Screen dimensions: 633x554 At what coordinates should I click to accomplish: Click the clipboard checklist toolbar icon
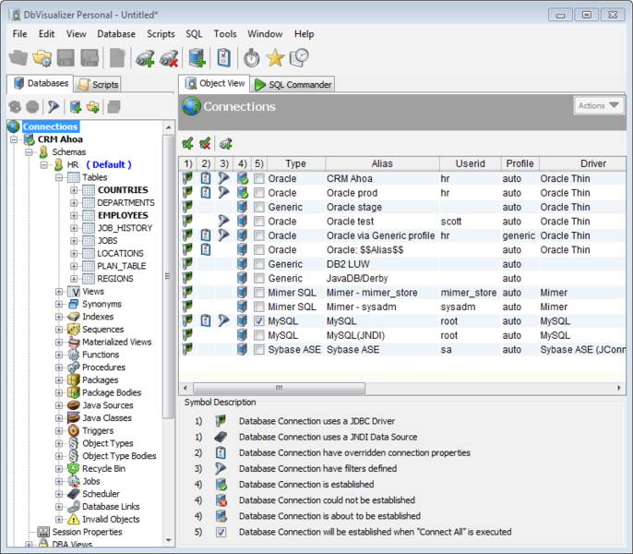tap(223, 58)
